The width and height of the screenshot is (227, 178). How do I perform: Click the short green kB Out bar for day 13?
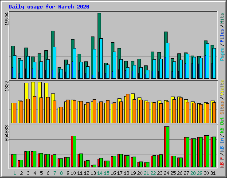pos(94,166)
